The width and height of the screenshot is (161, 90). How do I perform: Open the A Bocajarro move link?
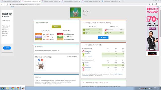click(88, 67)
